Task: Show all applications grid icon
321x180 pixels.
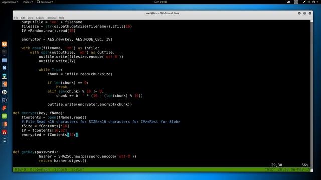Action: pyautogui.click(x=4, y=140)
